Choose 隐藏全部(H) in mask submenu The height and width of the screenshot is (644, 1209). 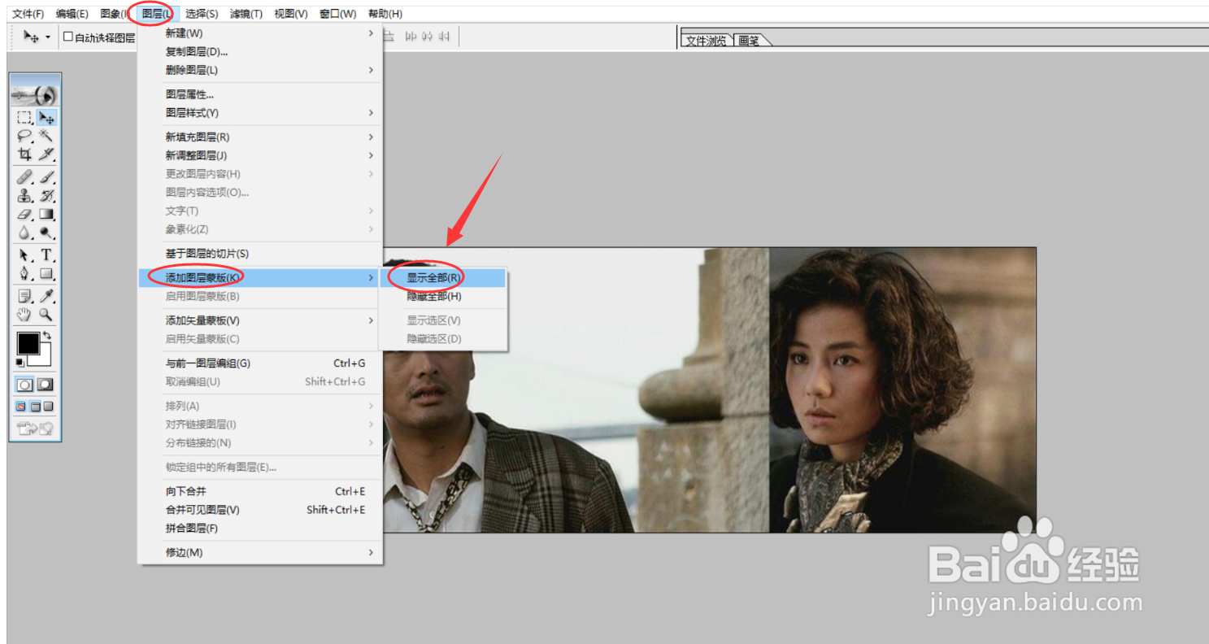point(443,297)
